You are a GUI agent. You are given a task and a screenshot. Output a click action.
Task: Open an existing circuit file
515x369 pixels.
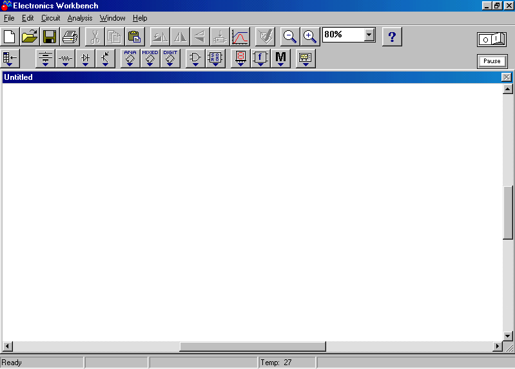[x=30, y=37]
